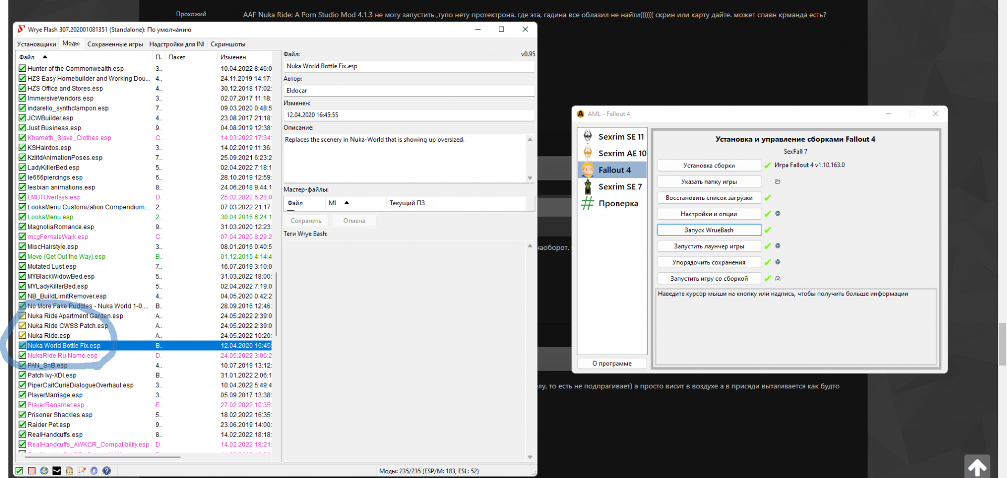The width and height of the screenshot is (1007, 478).
Task: Click the Автор field containing Eldocar
Action: click(409, 91)
